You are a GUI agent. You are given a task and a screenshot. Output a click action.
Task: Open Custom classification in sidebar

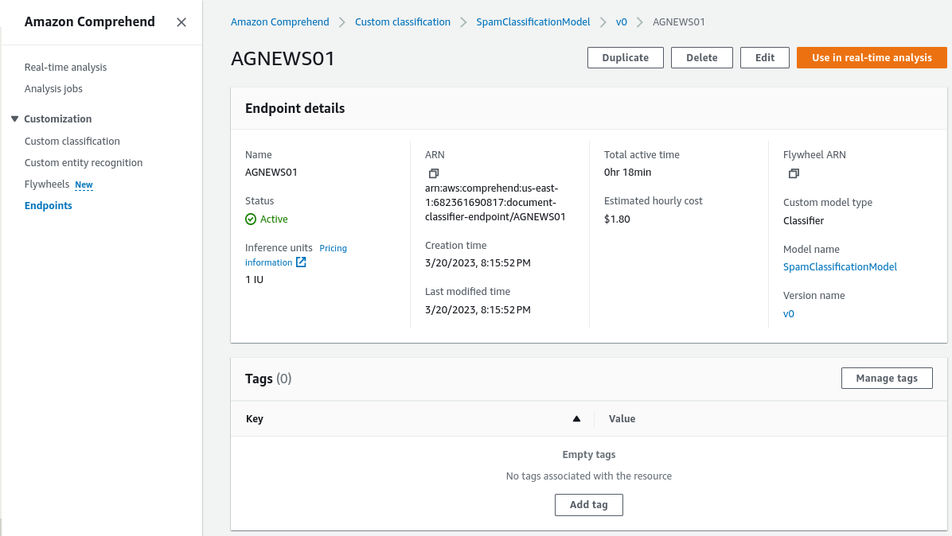pos(72,142)
